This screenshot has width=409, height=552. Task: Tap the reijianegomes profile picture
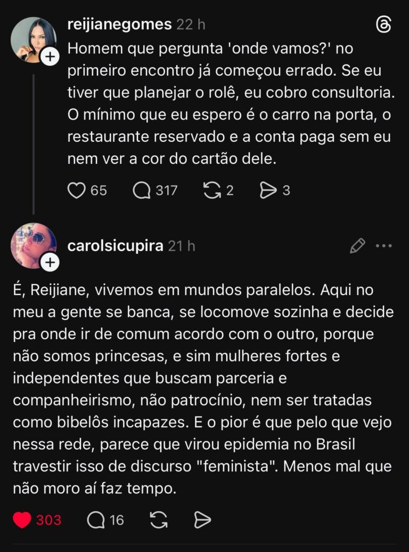[x=32, y=39]
